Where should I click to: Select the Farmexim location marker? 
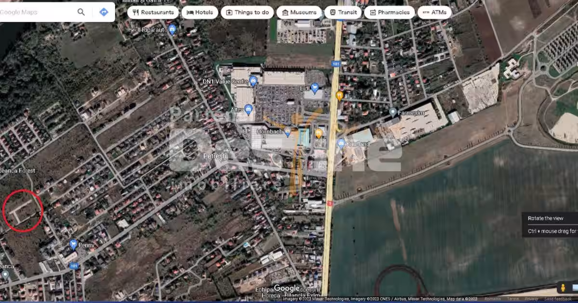[x=393, y=112]
